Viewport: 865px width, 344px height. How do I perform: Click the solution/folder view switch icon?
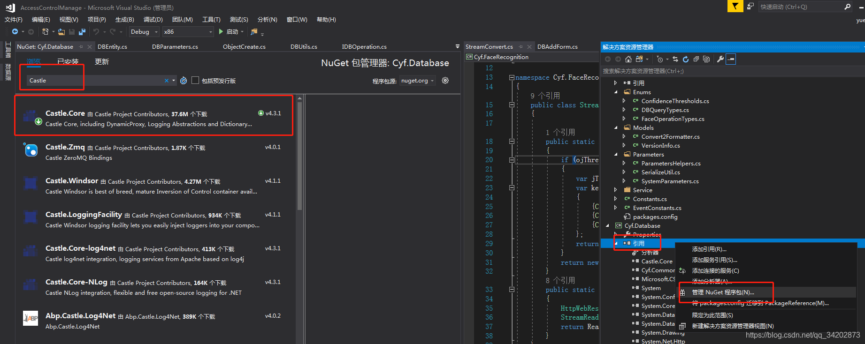(x=639, y=59)
